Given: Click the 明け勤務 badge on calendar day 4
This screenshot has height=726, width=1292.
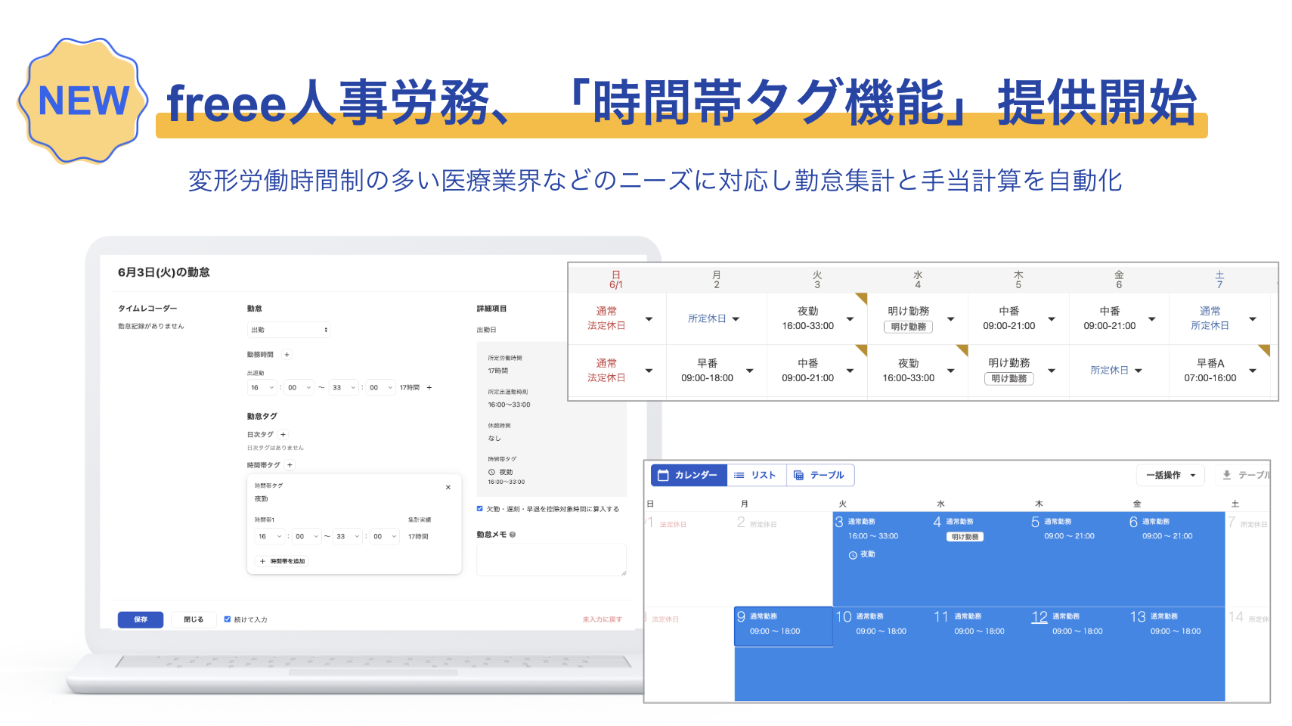Looking at the screenshot, I should pos(965,537).
